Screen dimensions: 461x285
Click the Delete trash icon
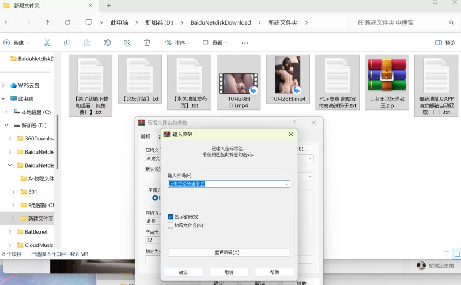[147, 43]
